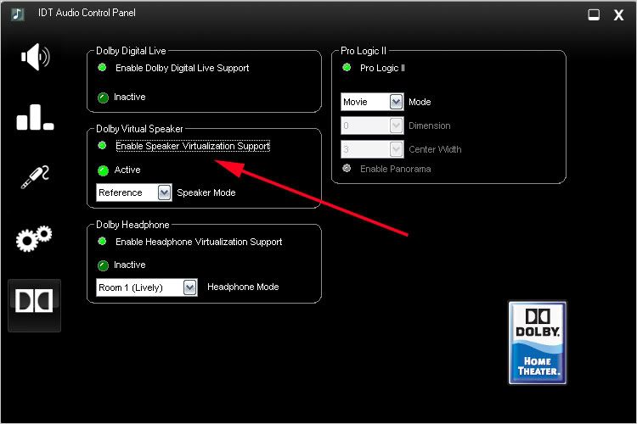Toggle Enable Speaker Virtualization Support indicator

(x=103, y=145)
